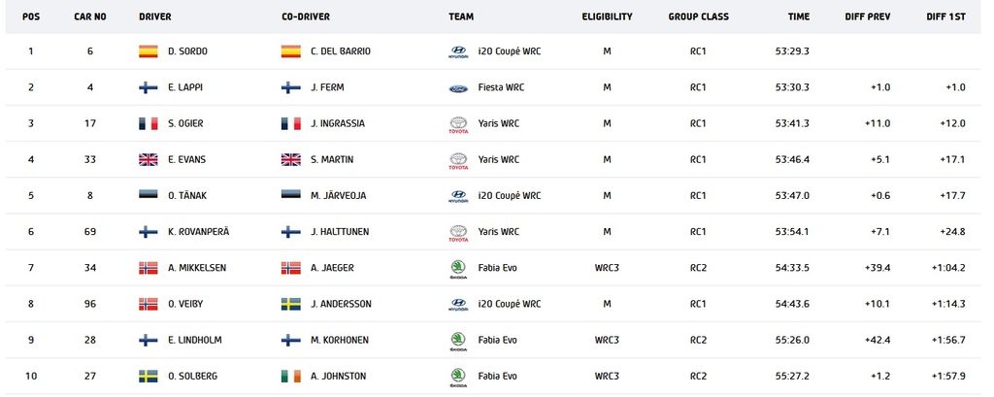Open co-driver name M. Järveoja
This screenshot has width=994, height=397.
[338, 196]
